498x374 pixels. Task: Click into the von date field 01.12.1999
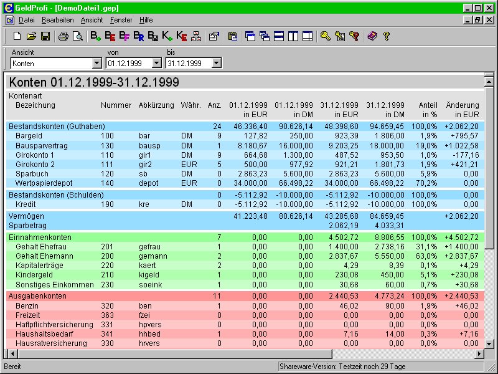(129, 64)
